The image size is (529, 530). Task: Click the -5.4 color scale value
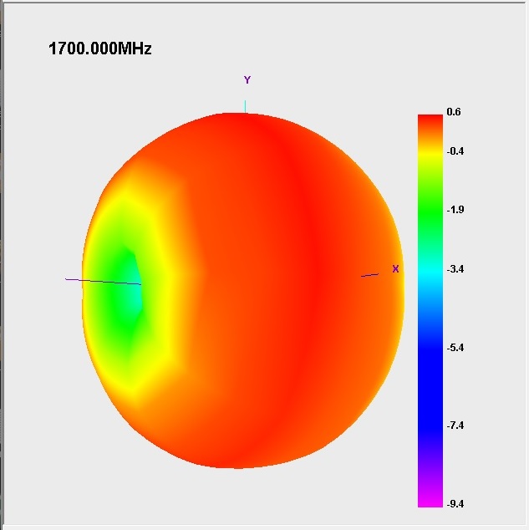[455, 348]
